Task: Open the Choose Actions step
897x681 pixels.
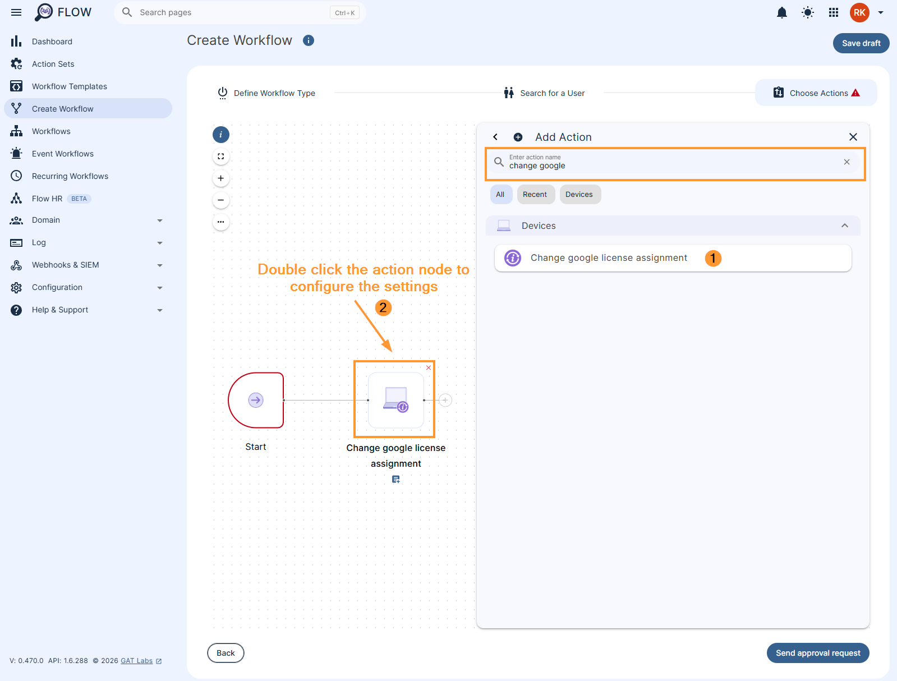Action: (x=816, y=93)
